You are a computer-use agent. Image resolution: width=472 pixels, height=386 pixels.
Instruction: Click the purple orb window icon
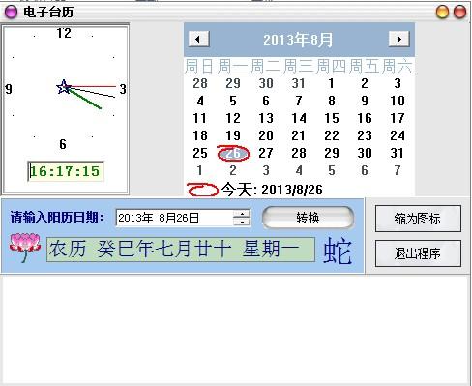[11, 12]
